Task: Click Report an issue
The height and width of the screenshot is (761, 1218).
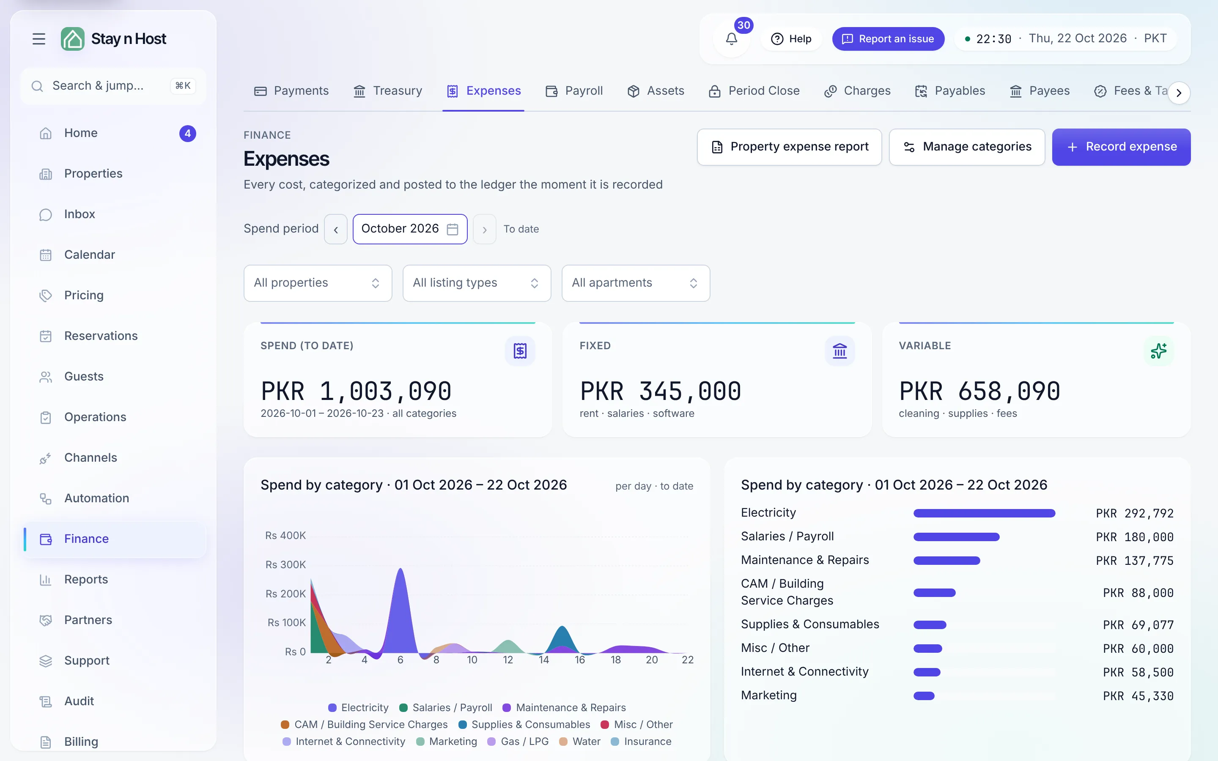Action: (888, 39)
